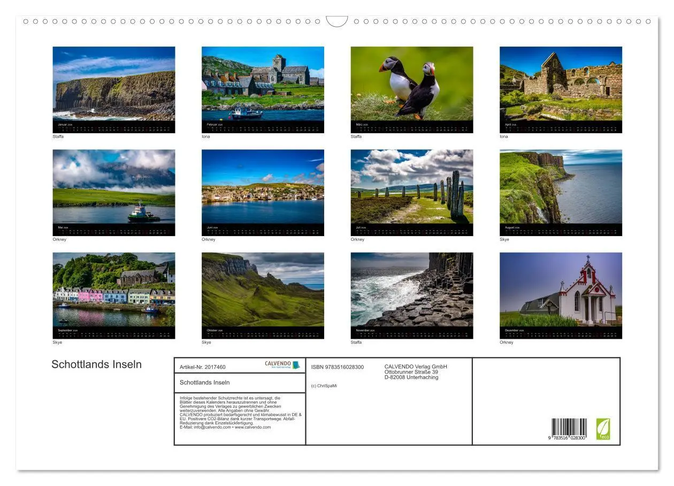
Task: Click the 'Orkney' caption under Juni photo
Action: [x=209, y=239]
